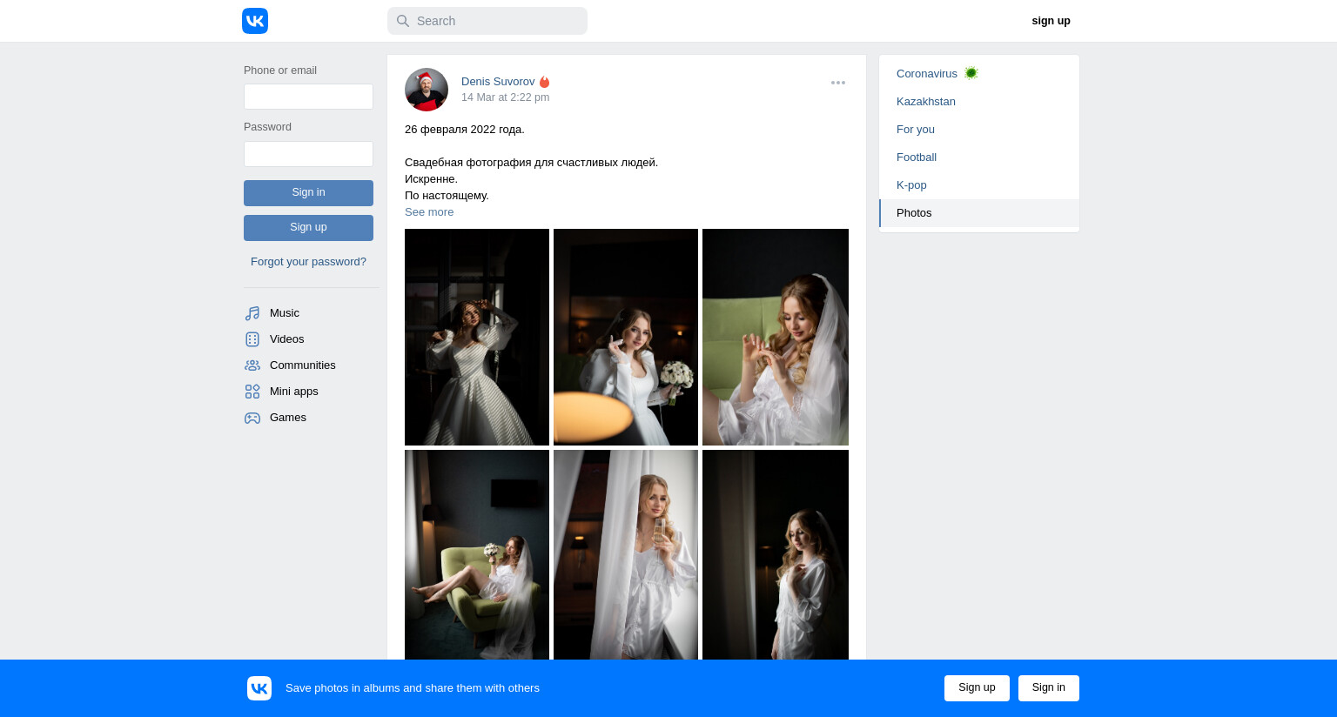1337x717 pixels.
Task: Click the banner text 'Save photos in albums'
Action: pos(344,688)
